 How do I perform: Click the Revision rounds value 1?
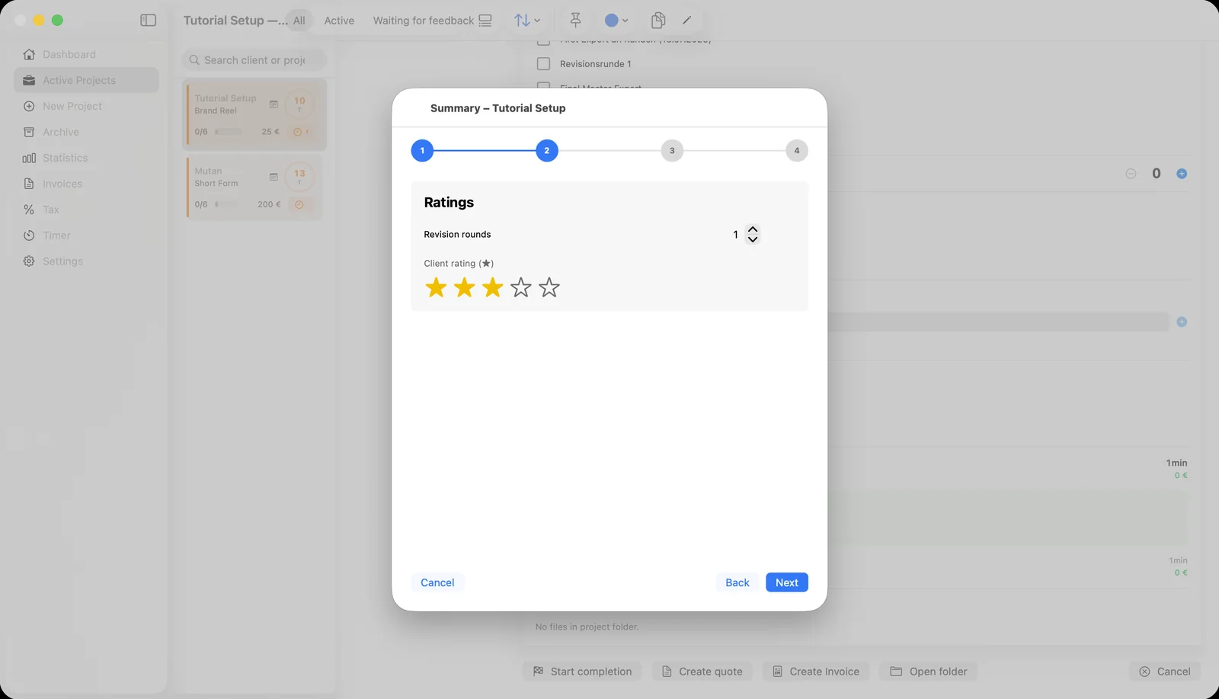coord(735,235)
